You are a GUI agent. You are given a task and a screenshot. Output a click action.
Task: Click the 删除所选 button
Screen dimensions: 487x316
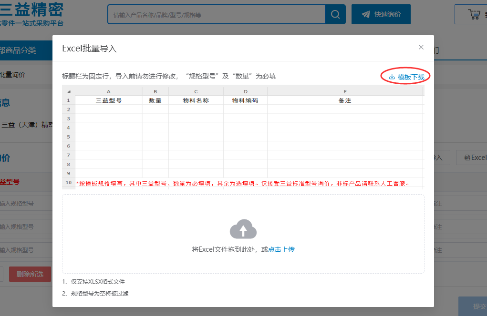coord(30,274)
